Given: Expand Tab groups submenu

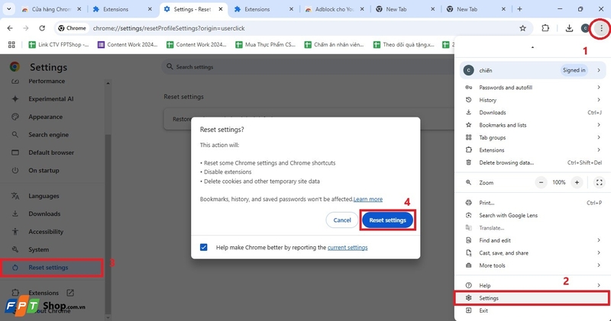Looking at the screenshot, I should tap(532, 137).
